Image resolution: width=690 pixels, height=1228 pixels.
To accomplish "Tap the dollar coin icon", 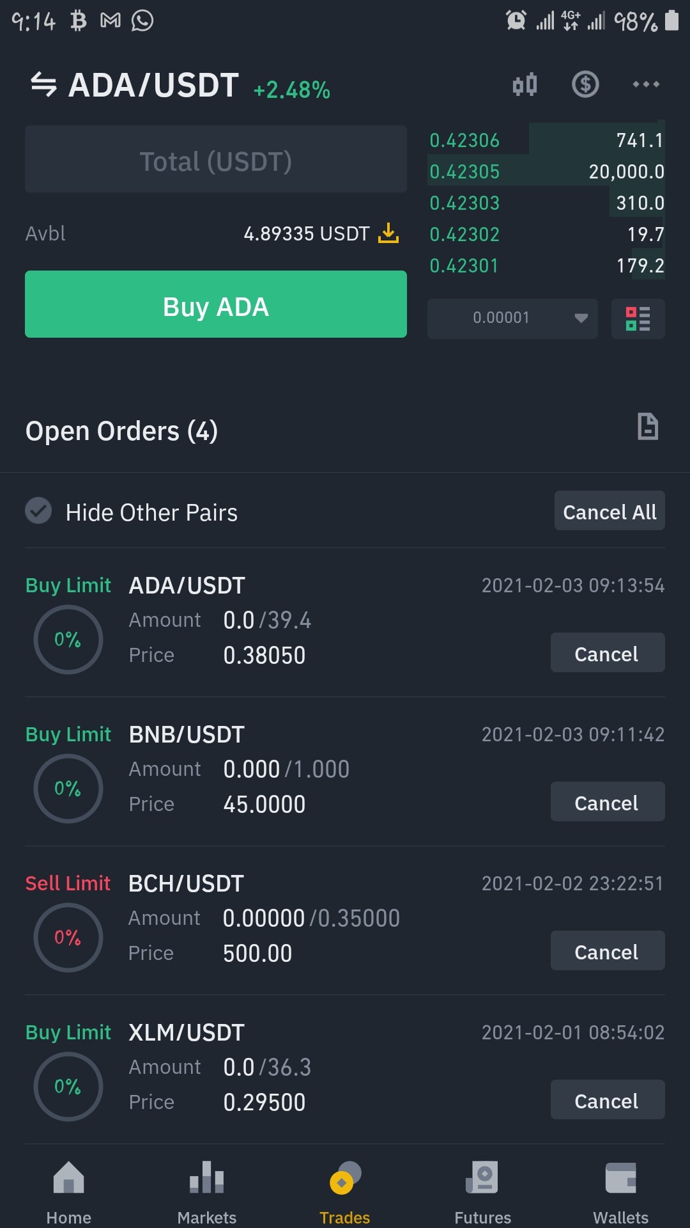I will (585, 84).
